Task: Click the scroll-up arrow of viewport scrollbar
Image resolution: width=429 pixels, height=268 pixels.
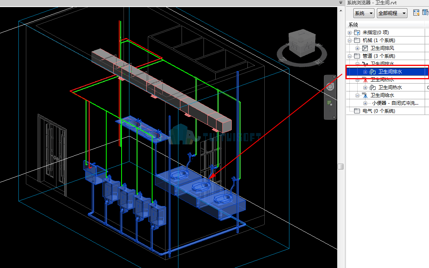Action: (341, 11)
